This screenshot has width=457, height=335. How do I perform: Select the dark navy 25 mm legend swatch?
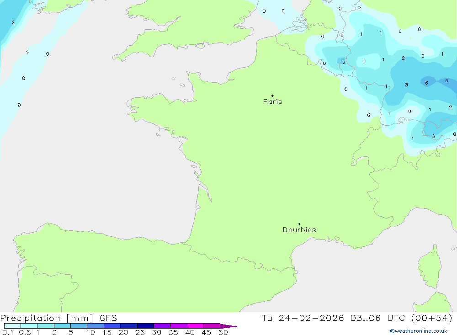click(x=145, y=326)
